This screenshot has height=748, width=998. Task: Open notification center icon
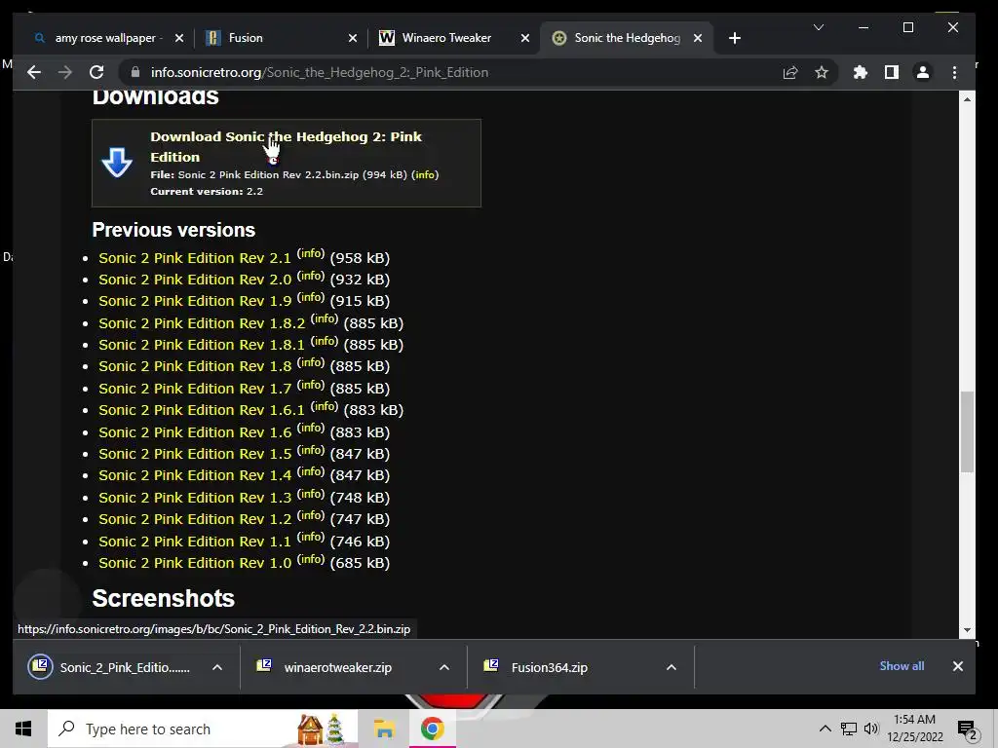[968, 729]
